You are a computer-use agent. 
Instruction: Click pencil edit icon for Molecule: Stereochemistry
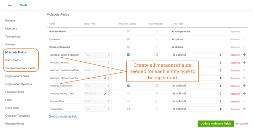[105, 78]
